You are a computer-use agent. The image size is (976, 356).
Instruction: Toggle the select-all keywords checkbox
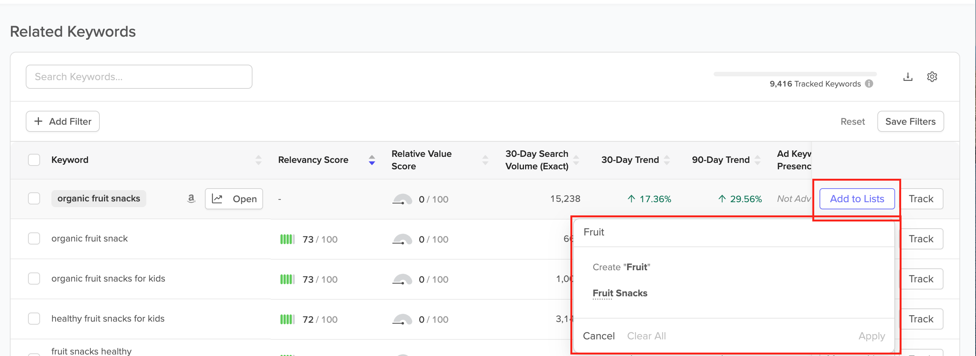[34, 160]
